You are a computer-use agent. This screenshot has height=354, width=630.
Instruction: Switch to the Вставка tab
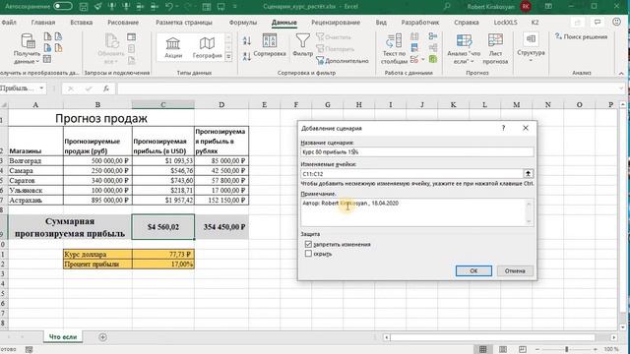pos(81,23)
